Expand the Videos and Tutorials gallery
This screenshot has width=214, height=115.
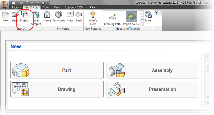142,24
